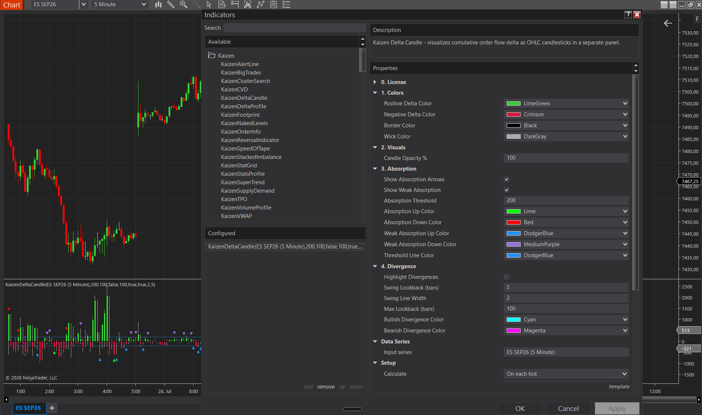Open Wick Color dropdown arrow
Image resolution: width=702 pixels, height=415 pixels.
(x=625, y=136)
